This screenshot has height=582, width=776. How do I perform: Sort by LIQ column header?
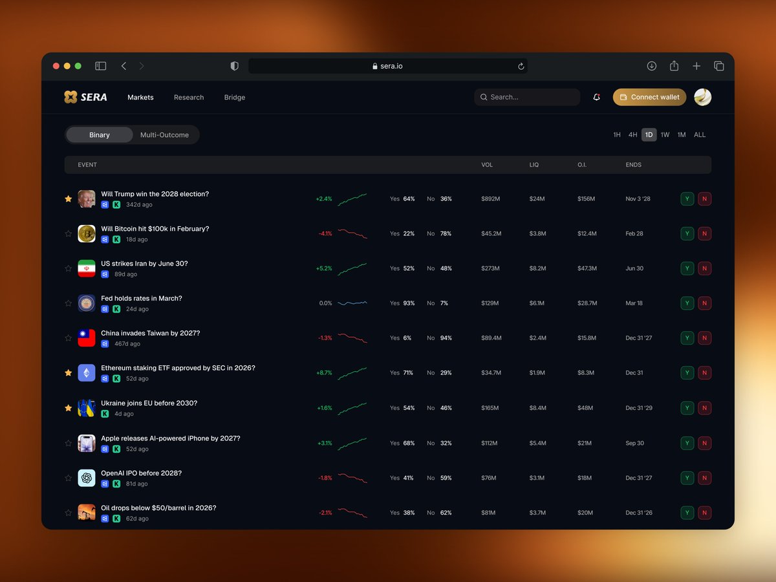point(534,165)
